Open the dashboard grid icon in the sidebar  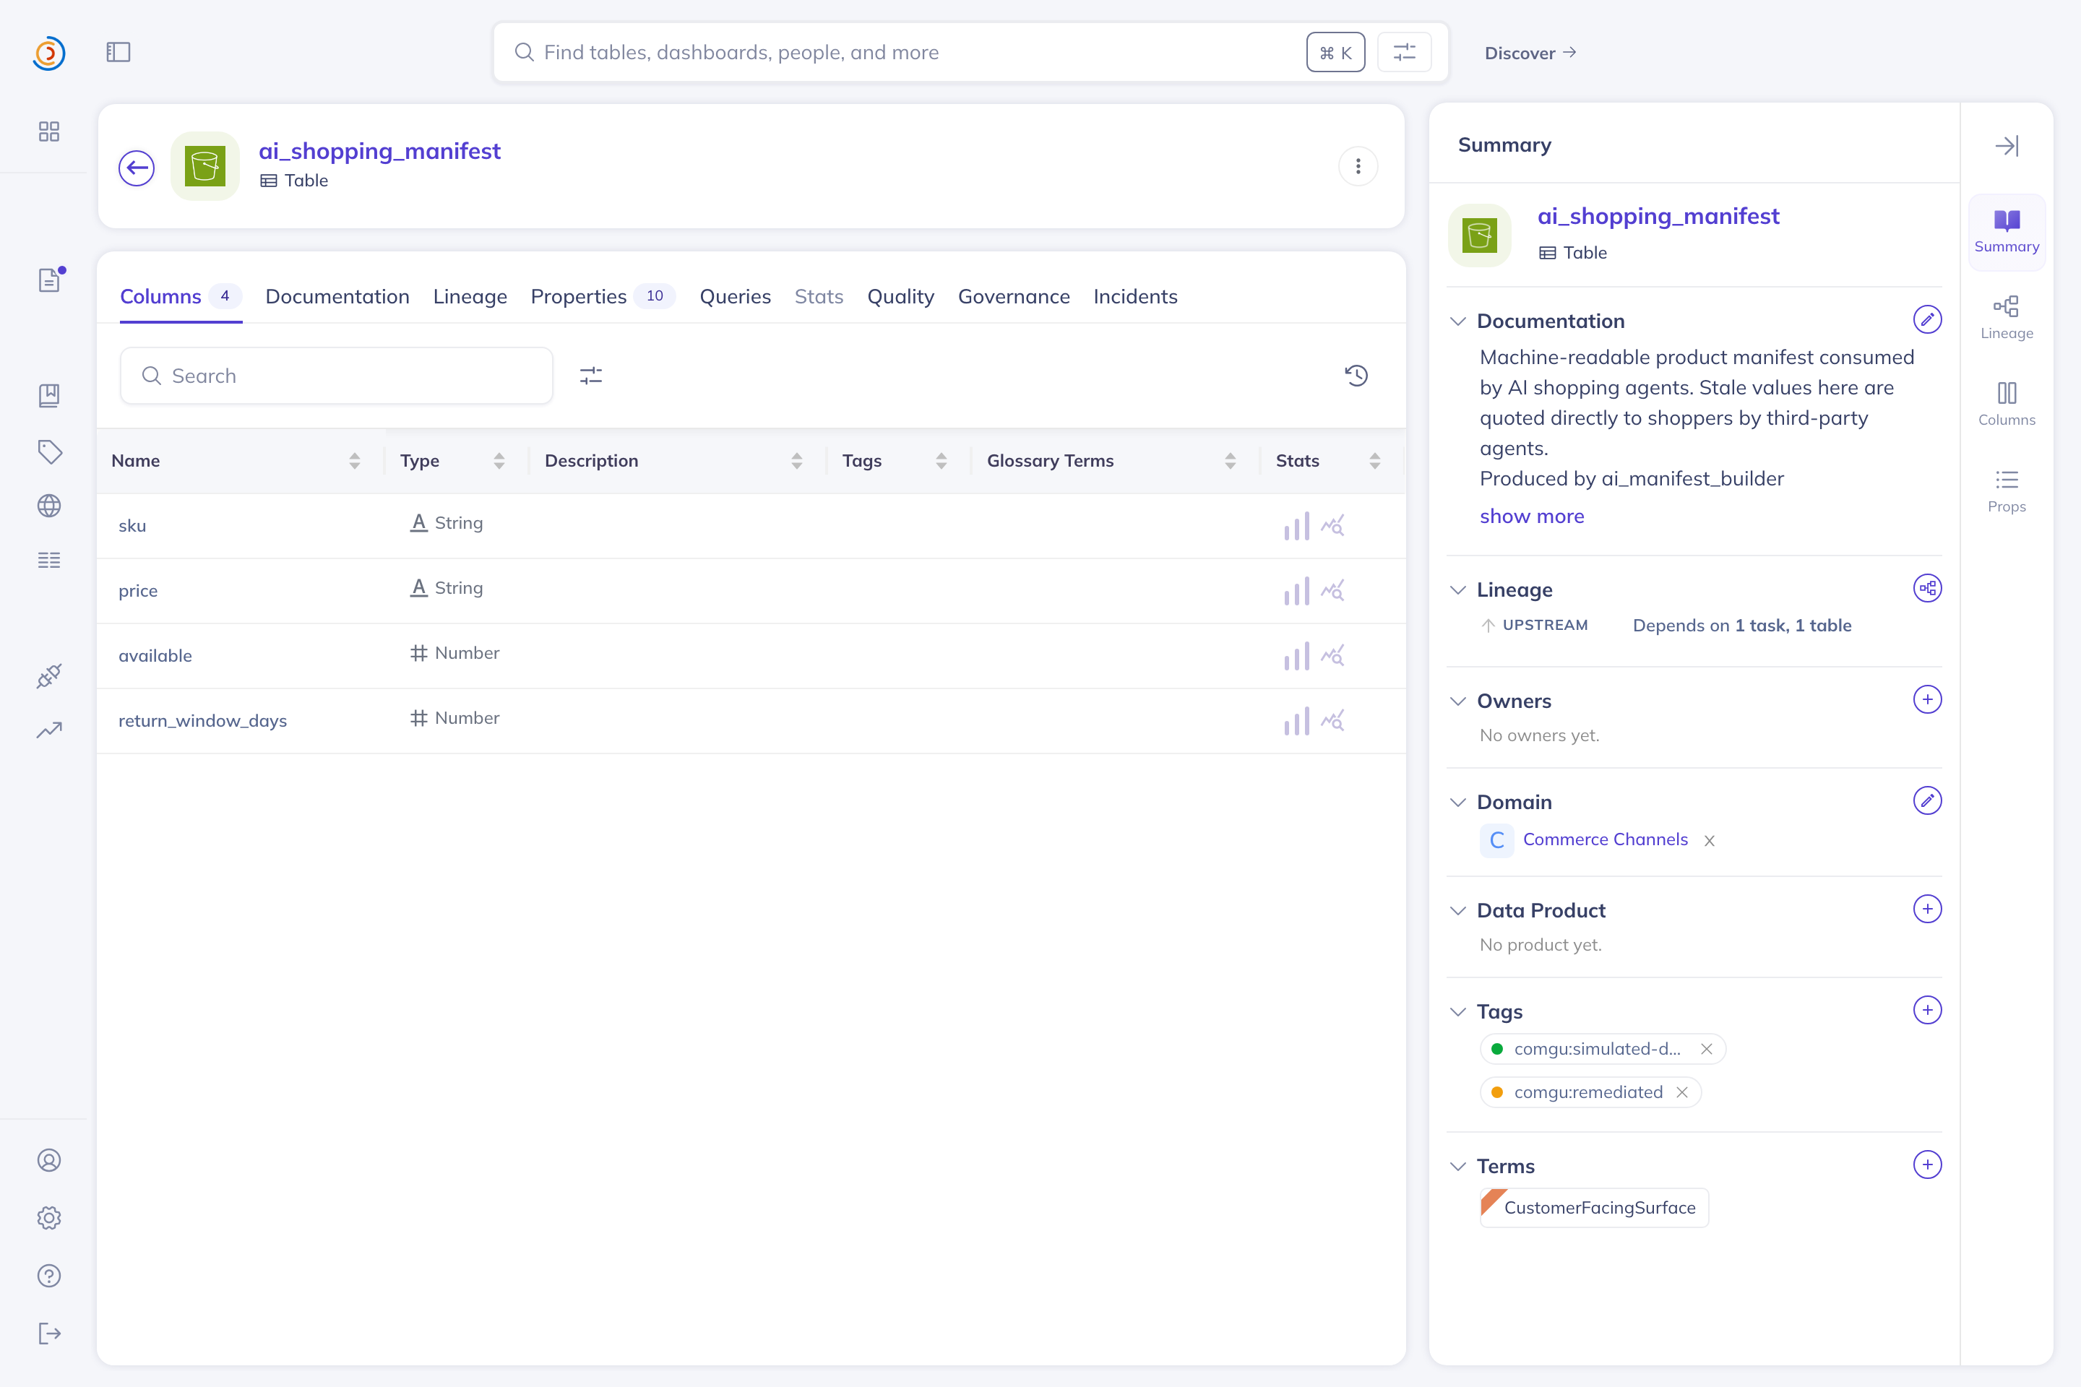[48, 131]
